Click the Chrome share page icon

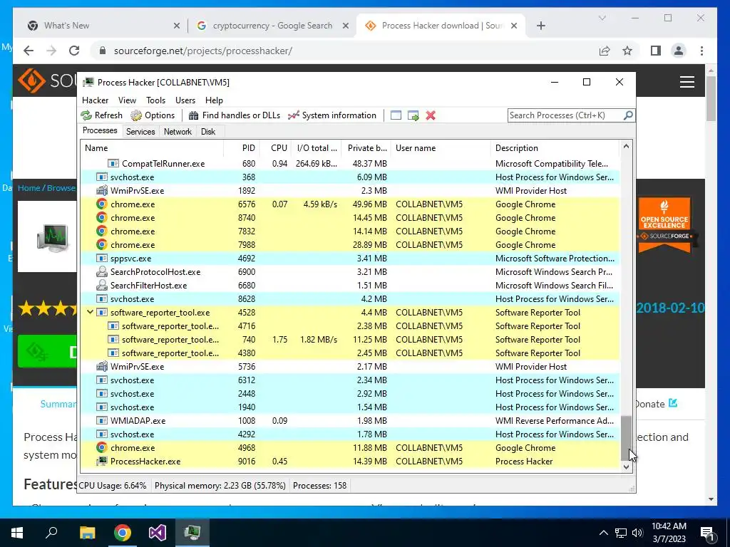point(605,51)
